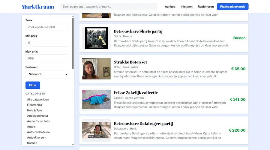Open the Aanbod menu item
Screen dimensions: 270x150
tap(170, 7)
